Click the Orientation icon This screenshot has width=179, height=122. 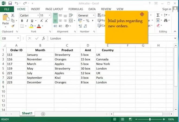point(67,26)
